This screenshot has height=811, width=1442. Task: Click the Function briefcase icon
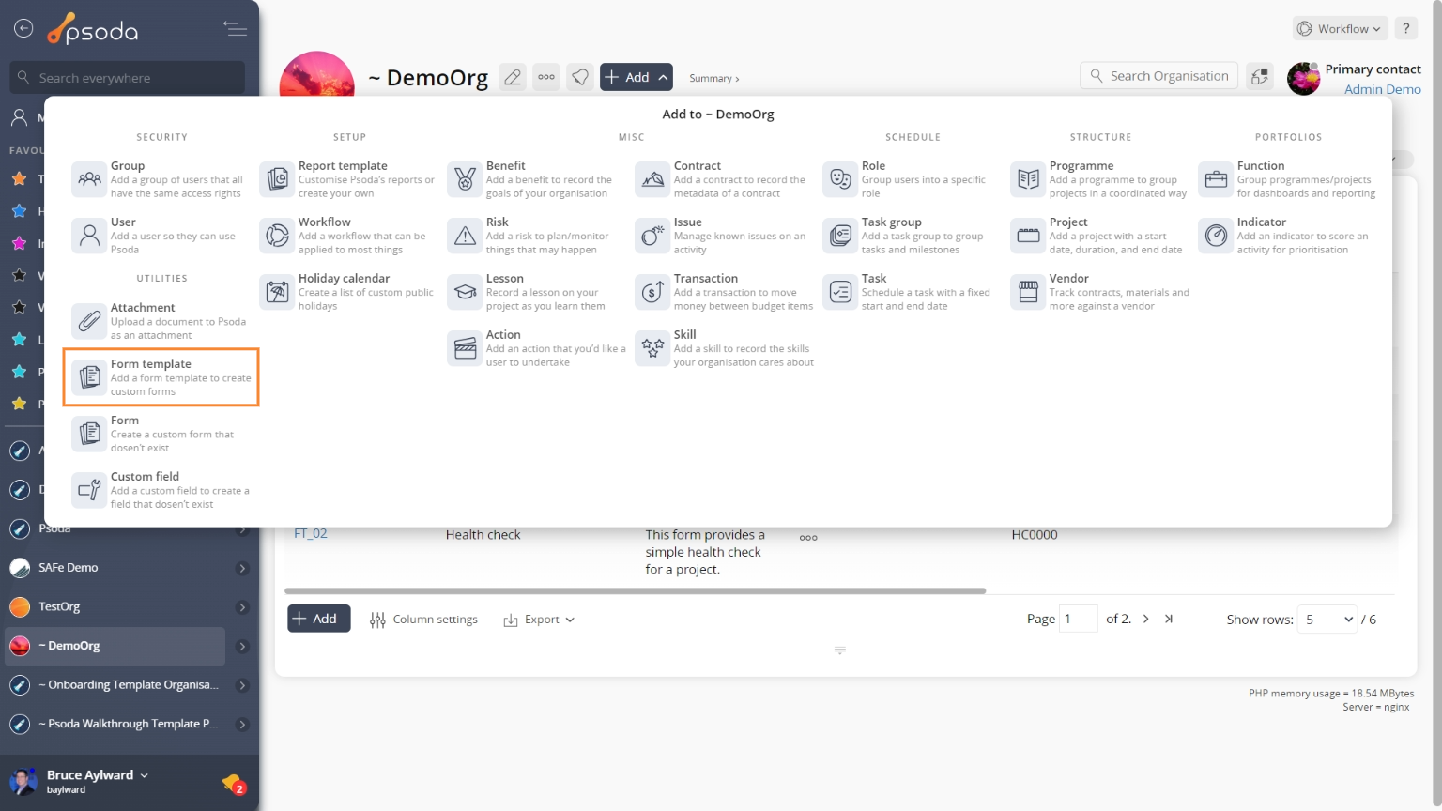pos(1216,179)
